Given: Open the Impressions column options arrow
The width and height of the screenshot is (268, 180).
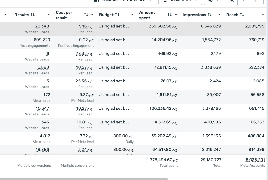Looking at the screenshot, I should [x=219, y=14].
